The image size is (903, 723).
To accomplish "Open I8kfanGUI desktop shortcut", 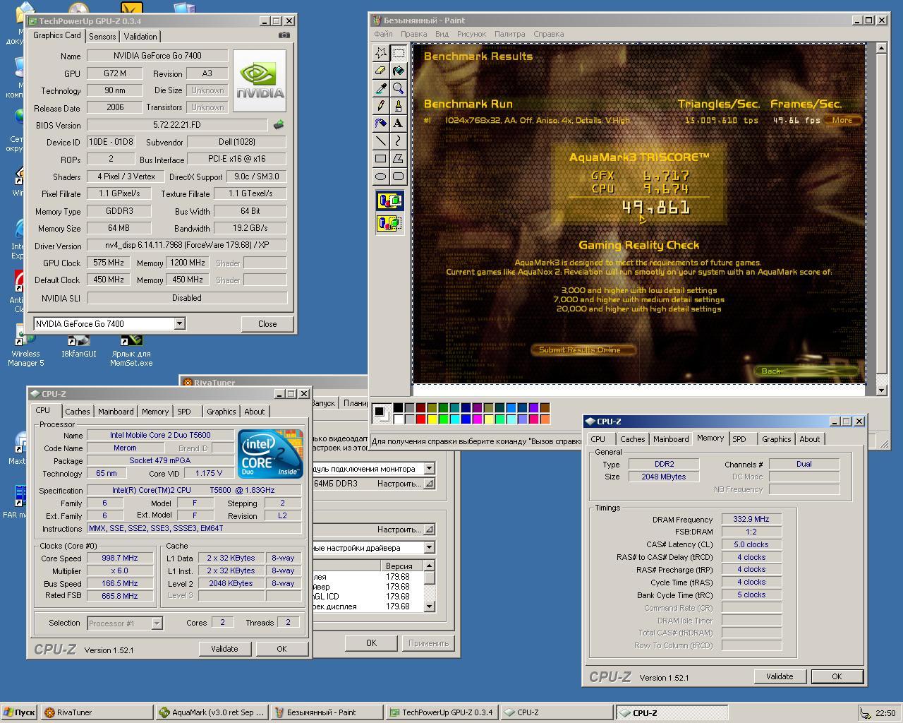I will click(x=78, y=346).
